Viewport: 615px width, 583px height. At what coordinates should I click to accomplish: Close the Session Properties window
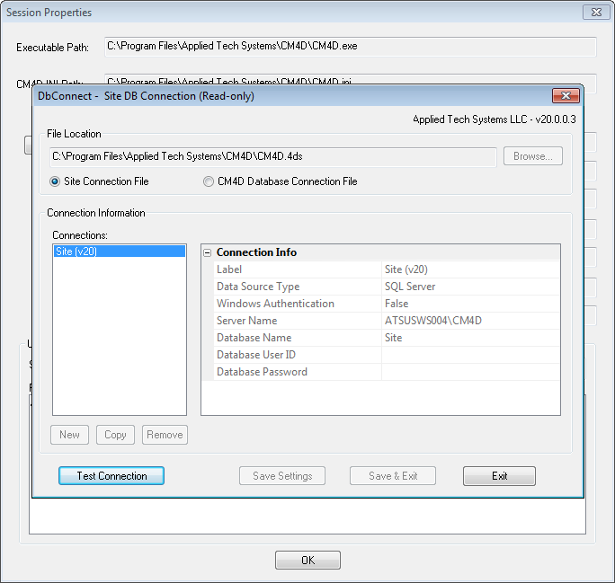[x=596, y=13]
